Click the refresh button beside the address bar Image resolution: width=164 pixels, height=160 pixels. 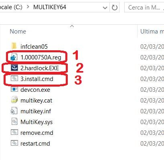114,8
